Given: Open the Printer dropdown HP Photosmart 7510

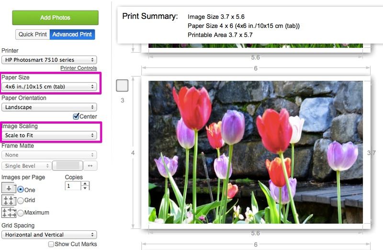Looking at the screenshot, I should point(49,60).
